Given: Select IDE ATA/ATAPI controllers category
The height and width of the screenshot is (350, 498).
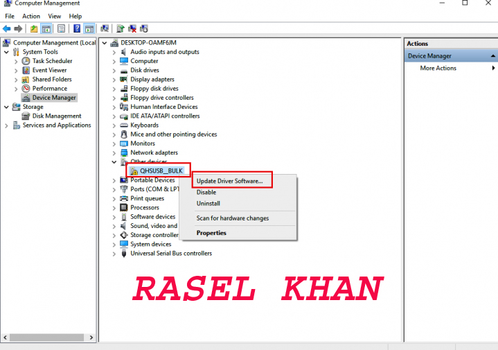Looking at the screenshot, I should click(165, 116).
